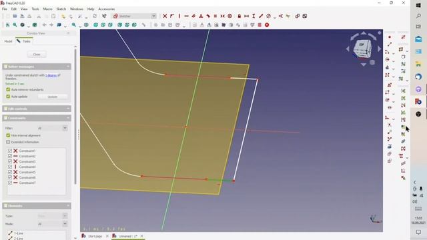The width and height of the screenshot is (427, 240).
Task: Select the polyline tool
Action: 390,85
